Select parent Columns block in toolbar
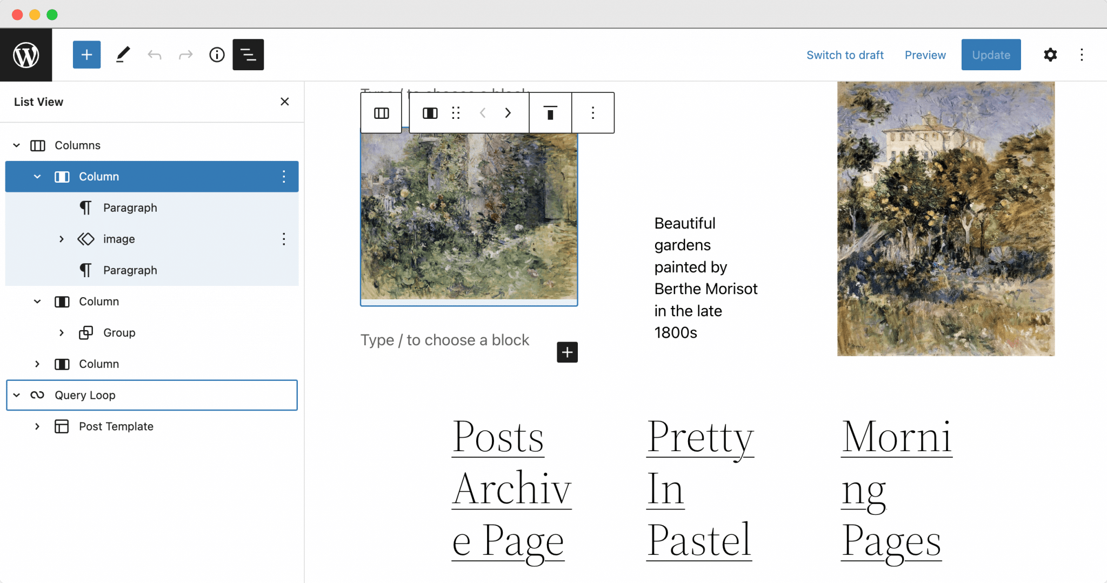 [x=382, y=113]
